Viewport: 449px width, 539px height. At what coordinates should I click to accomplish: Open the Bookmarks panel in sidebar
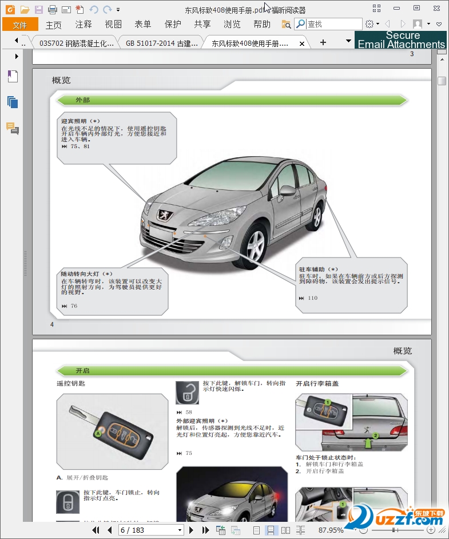tap(13, 77)
